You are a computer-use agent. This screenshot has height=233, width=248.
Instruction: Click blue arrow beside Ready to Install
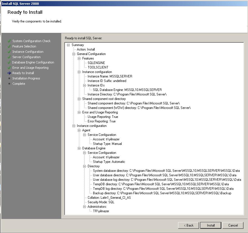point(9,73)
